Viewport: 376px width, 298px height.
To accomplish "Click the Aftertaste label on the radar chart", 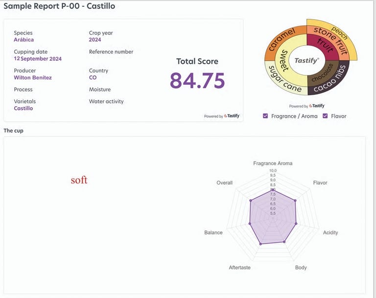I will [240, 268].
